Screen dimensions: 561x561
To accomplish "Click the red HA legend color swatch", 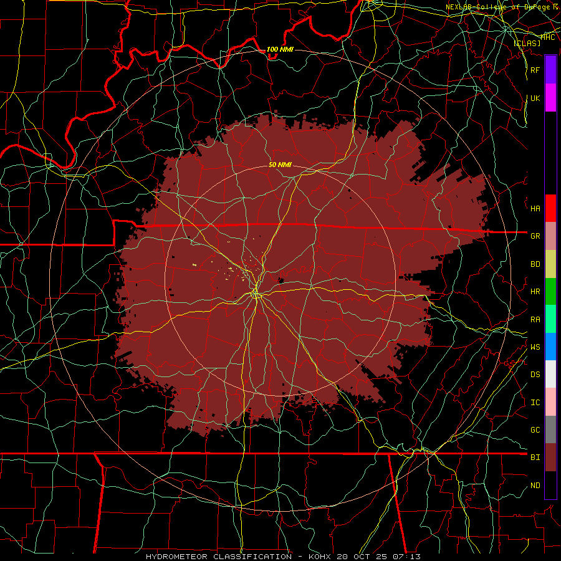I will coord(550,208).
